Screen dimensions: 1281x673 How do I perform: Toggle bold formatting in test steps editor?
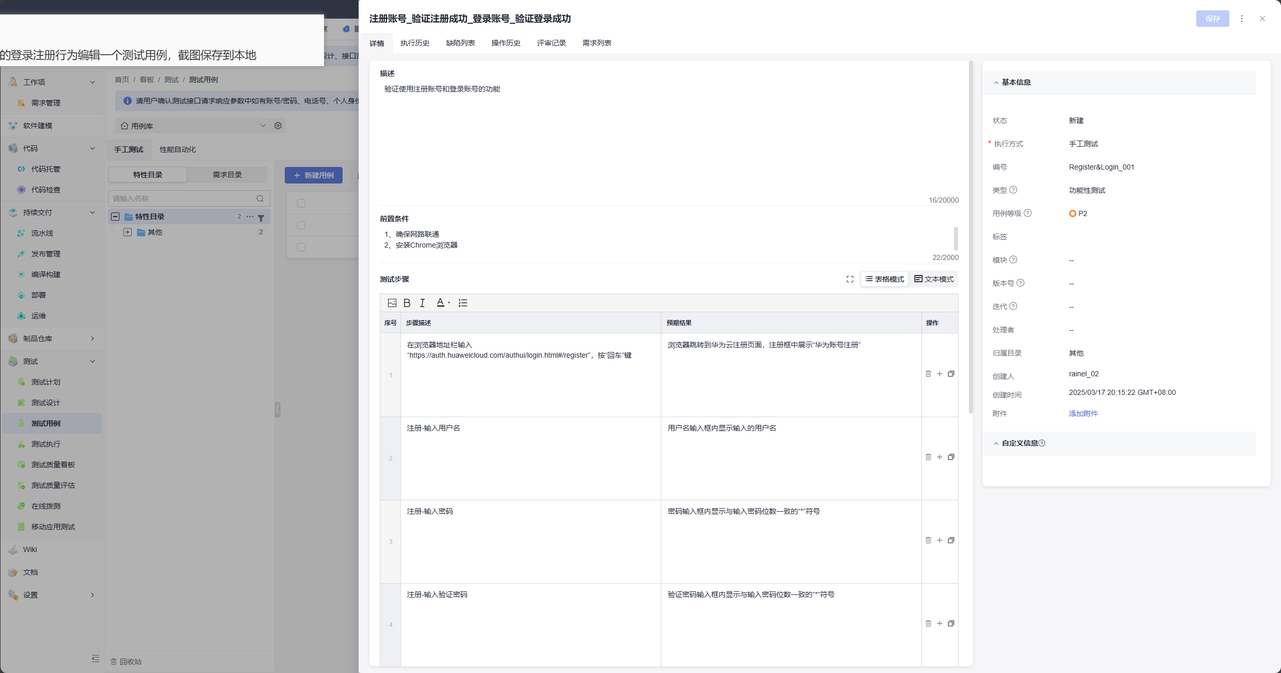(x=407, y=303)
